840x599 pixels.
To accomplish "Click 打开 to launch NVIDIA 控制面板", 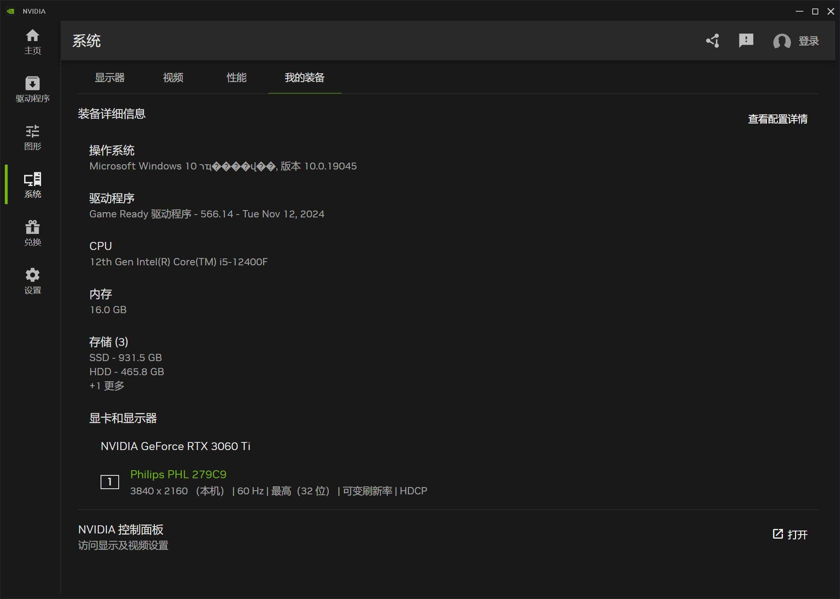I will 790,535.
